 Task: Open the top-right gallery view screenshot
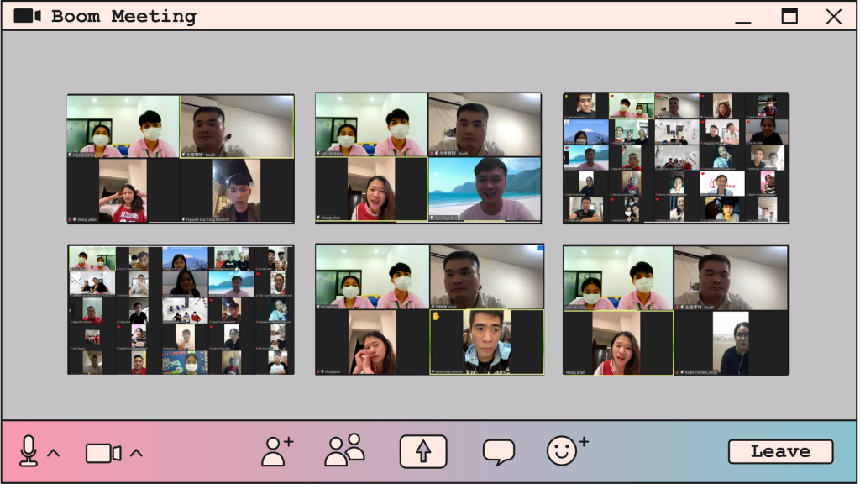pyautogui.click(x=676, y=159)
